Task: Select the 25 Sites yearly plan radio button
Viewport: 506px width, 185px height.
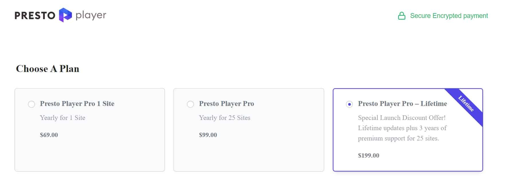Action: pyautogui.click(x=190, y=104)
